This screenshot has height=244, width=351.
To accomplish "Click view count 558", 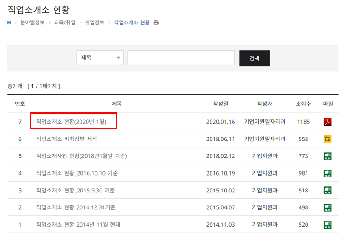I will [x=303, y=139].
